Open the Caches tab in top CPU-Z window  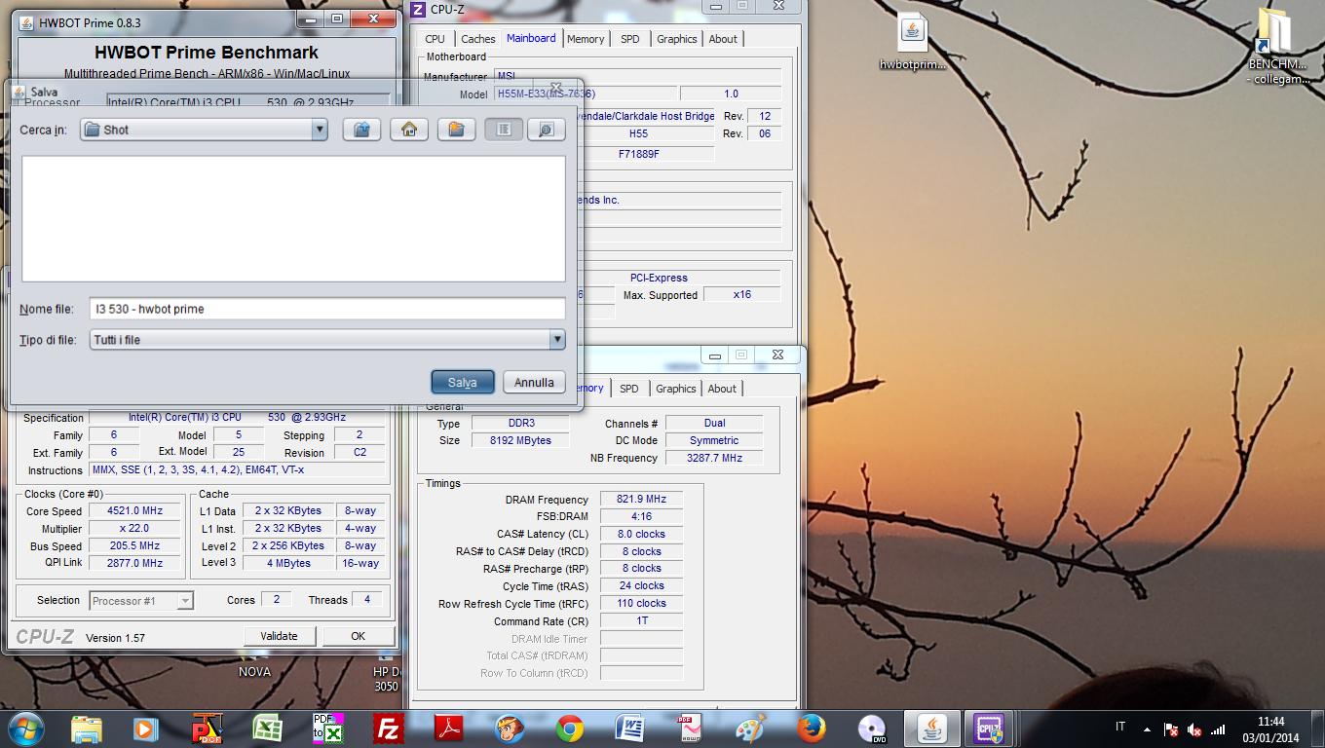tap(478, 39)
